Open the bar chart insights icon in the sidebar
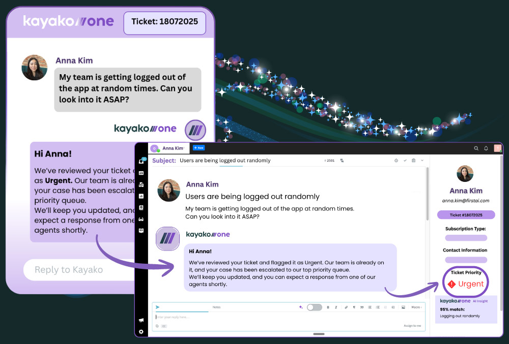 [141, 196]
